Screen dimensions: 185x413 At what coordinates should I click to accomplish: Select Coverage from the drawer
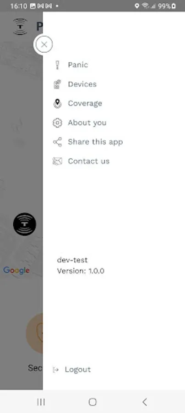(85, 103)
